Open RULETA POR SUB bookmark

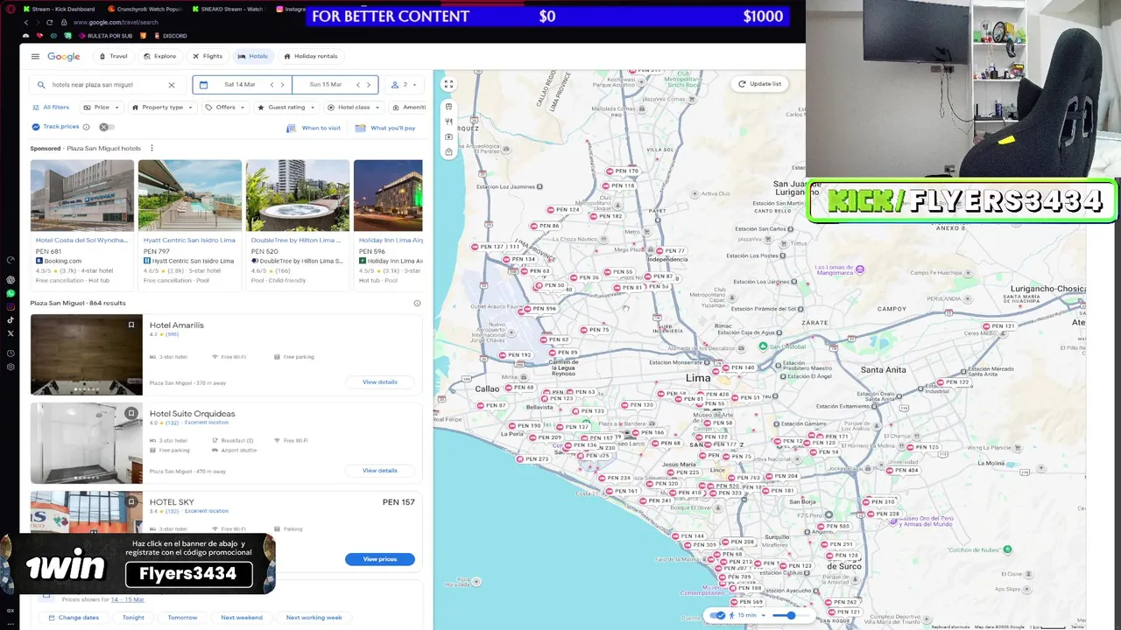point(104,36)
